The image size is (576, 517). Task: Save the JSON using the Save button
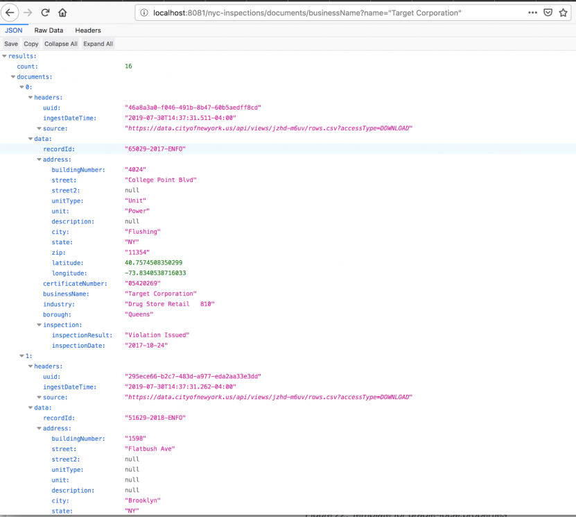click(11, 43)
